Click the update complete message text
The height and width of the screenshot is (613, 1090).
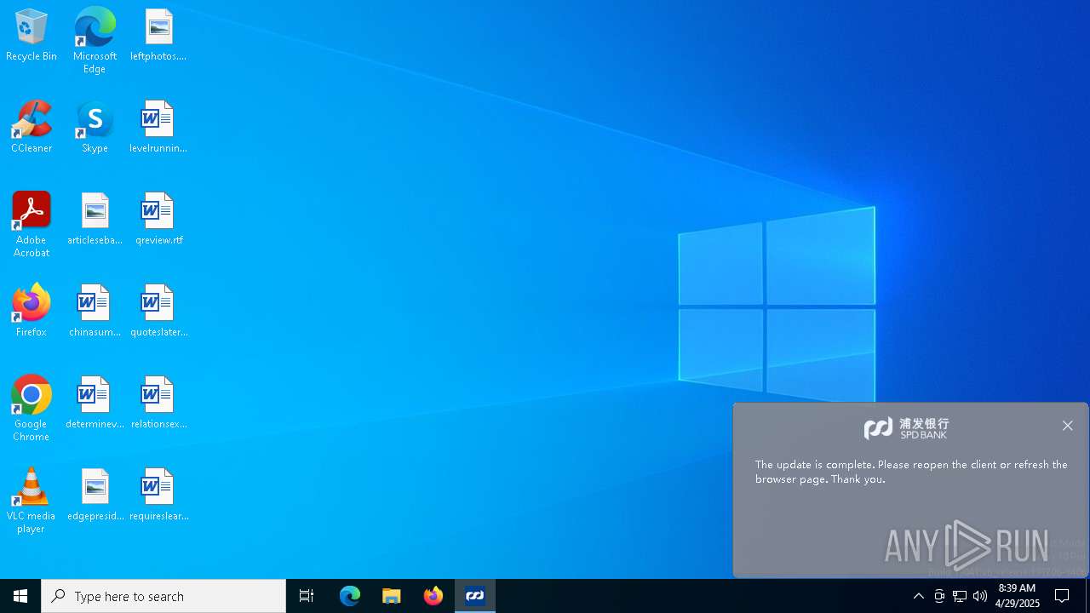click(911, 472)
